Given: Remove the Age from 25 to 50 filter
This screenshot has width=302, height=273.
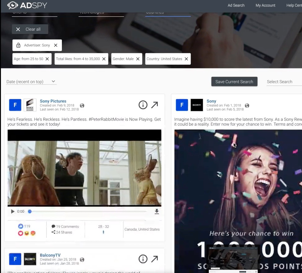Looking at the screenshot, I should [x=47, y=59].
